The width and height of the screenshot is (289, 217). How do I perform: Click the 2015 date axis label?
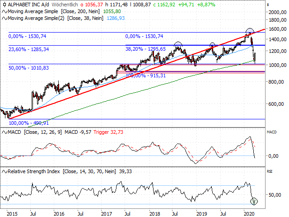point(12,214)
